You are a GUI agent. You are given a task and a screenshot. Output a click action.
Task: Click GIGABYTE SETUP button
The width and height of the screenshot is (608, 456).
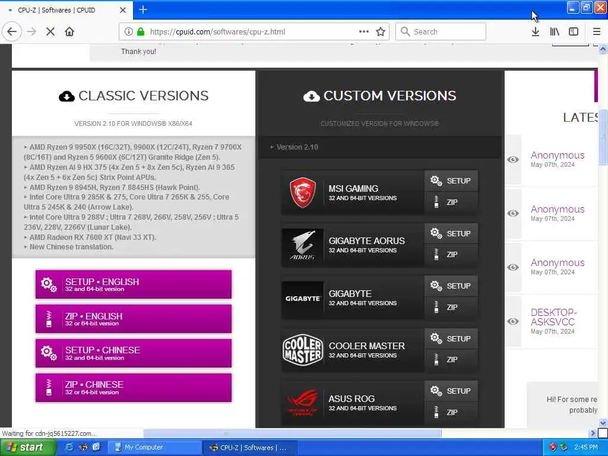tap(451, 286)
